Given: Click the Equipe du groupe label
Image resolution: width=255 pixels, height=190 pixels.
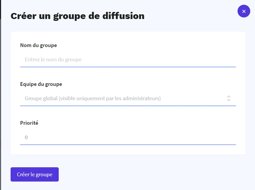Looking at the screenshot, I should (41, 84).
